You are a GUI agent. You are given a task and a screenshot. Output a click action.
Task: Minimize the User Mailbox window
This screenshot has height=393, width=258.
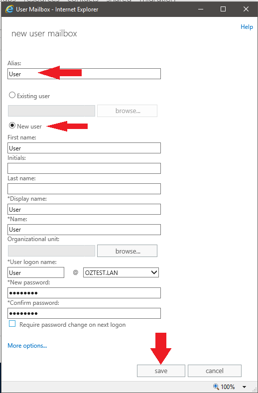click(201, 9)
